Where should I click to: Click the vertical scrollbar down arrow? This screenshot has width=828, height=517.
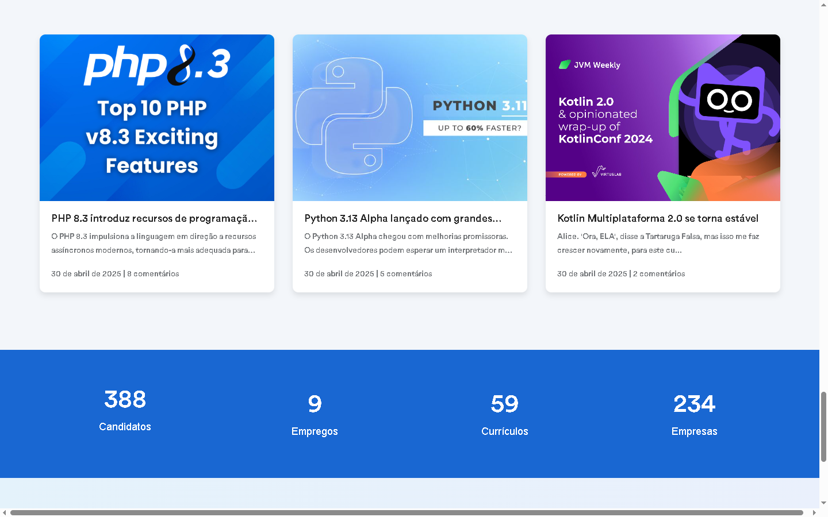tap(823, 503)
